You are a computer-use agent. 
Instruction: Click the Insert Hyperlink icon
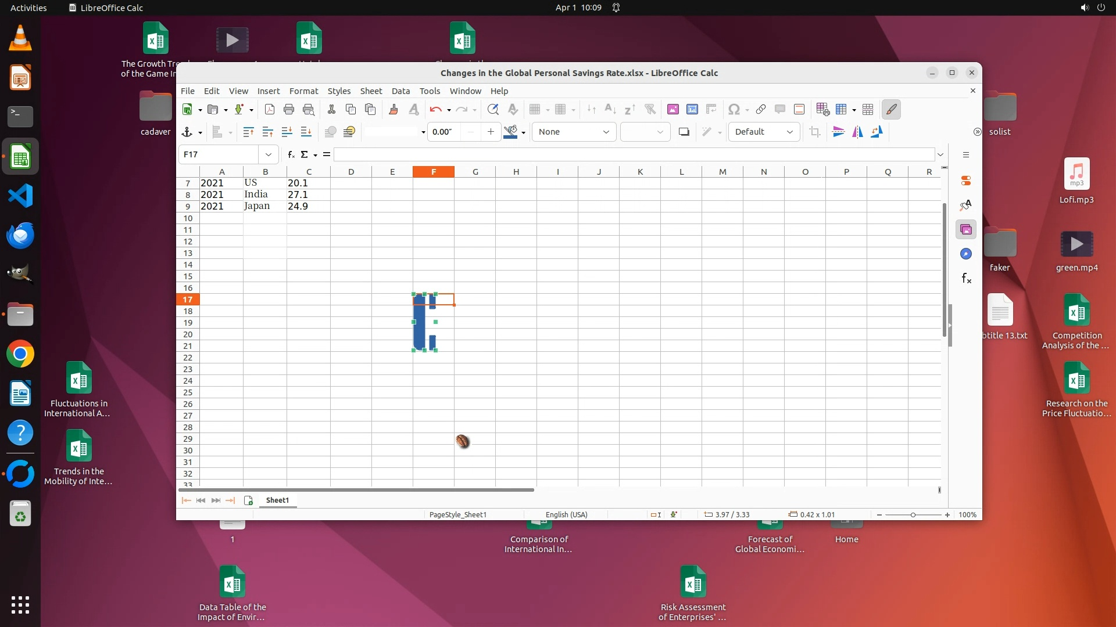760,110
